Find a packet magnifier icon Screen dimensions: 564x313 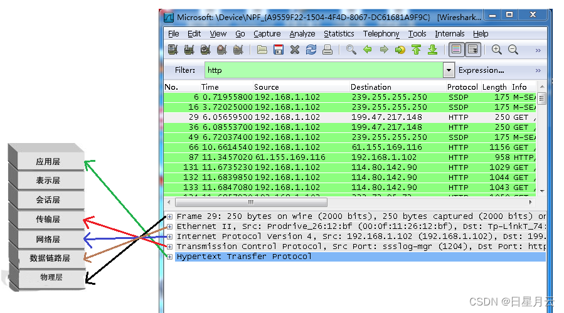point(351,50)
